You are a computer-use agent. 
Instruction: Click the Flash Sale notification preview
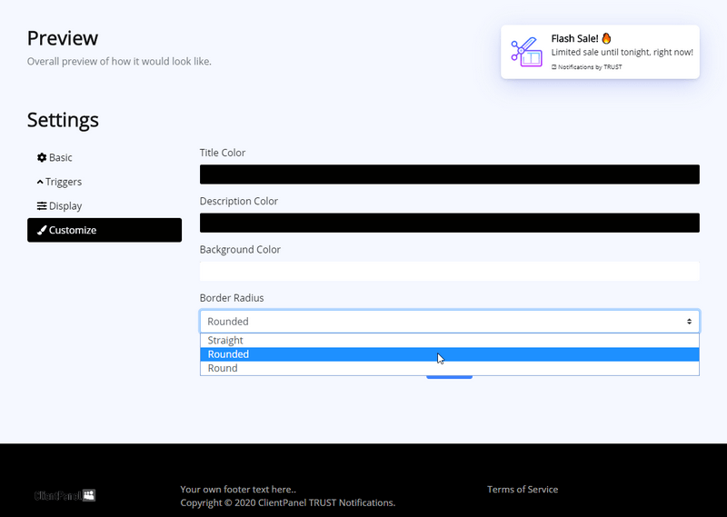[x=600, y=52]
